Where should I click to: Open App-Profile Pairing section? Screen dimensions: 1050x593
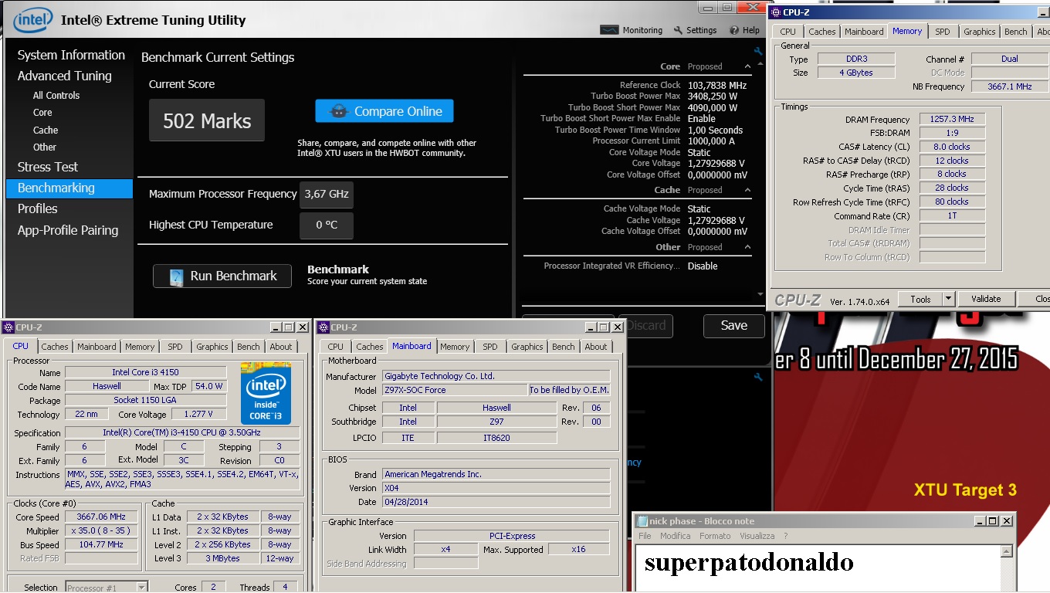coord(68,230)
